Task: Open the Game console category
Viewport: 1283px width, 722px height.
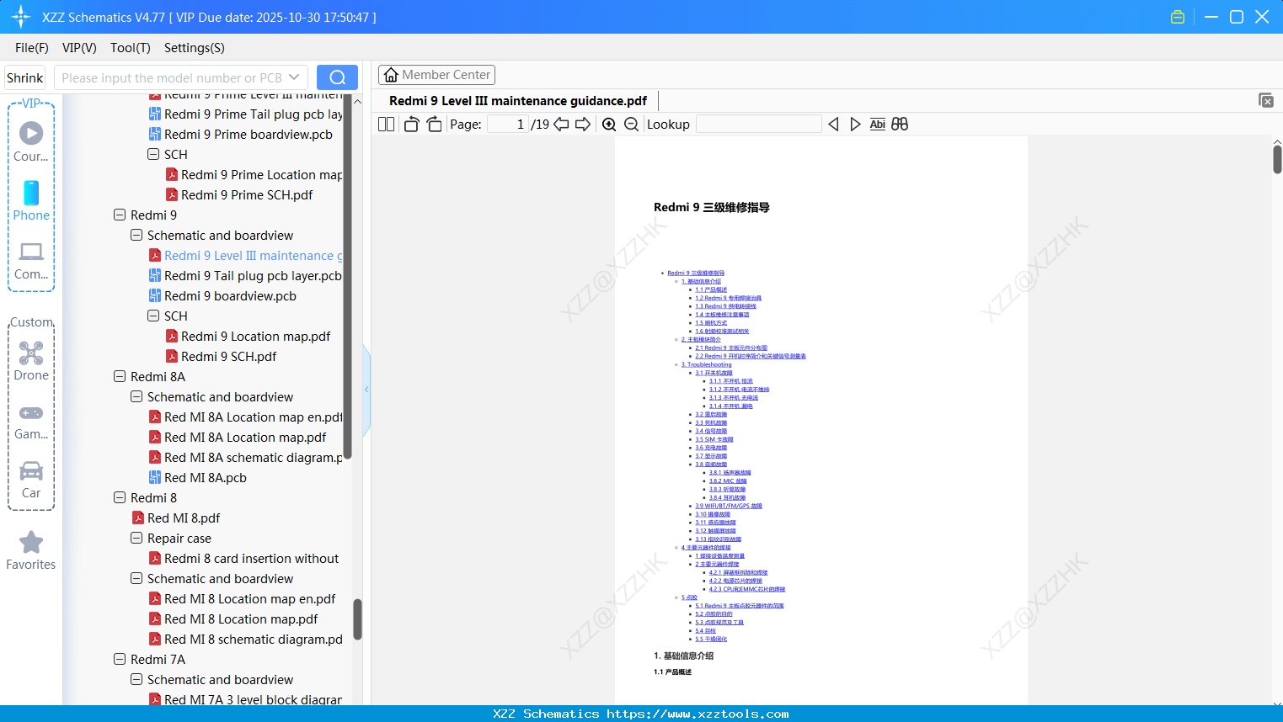Action: click(x=31, y=422)
